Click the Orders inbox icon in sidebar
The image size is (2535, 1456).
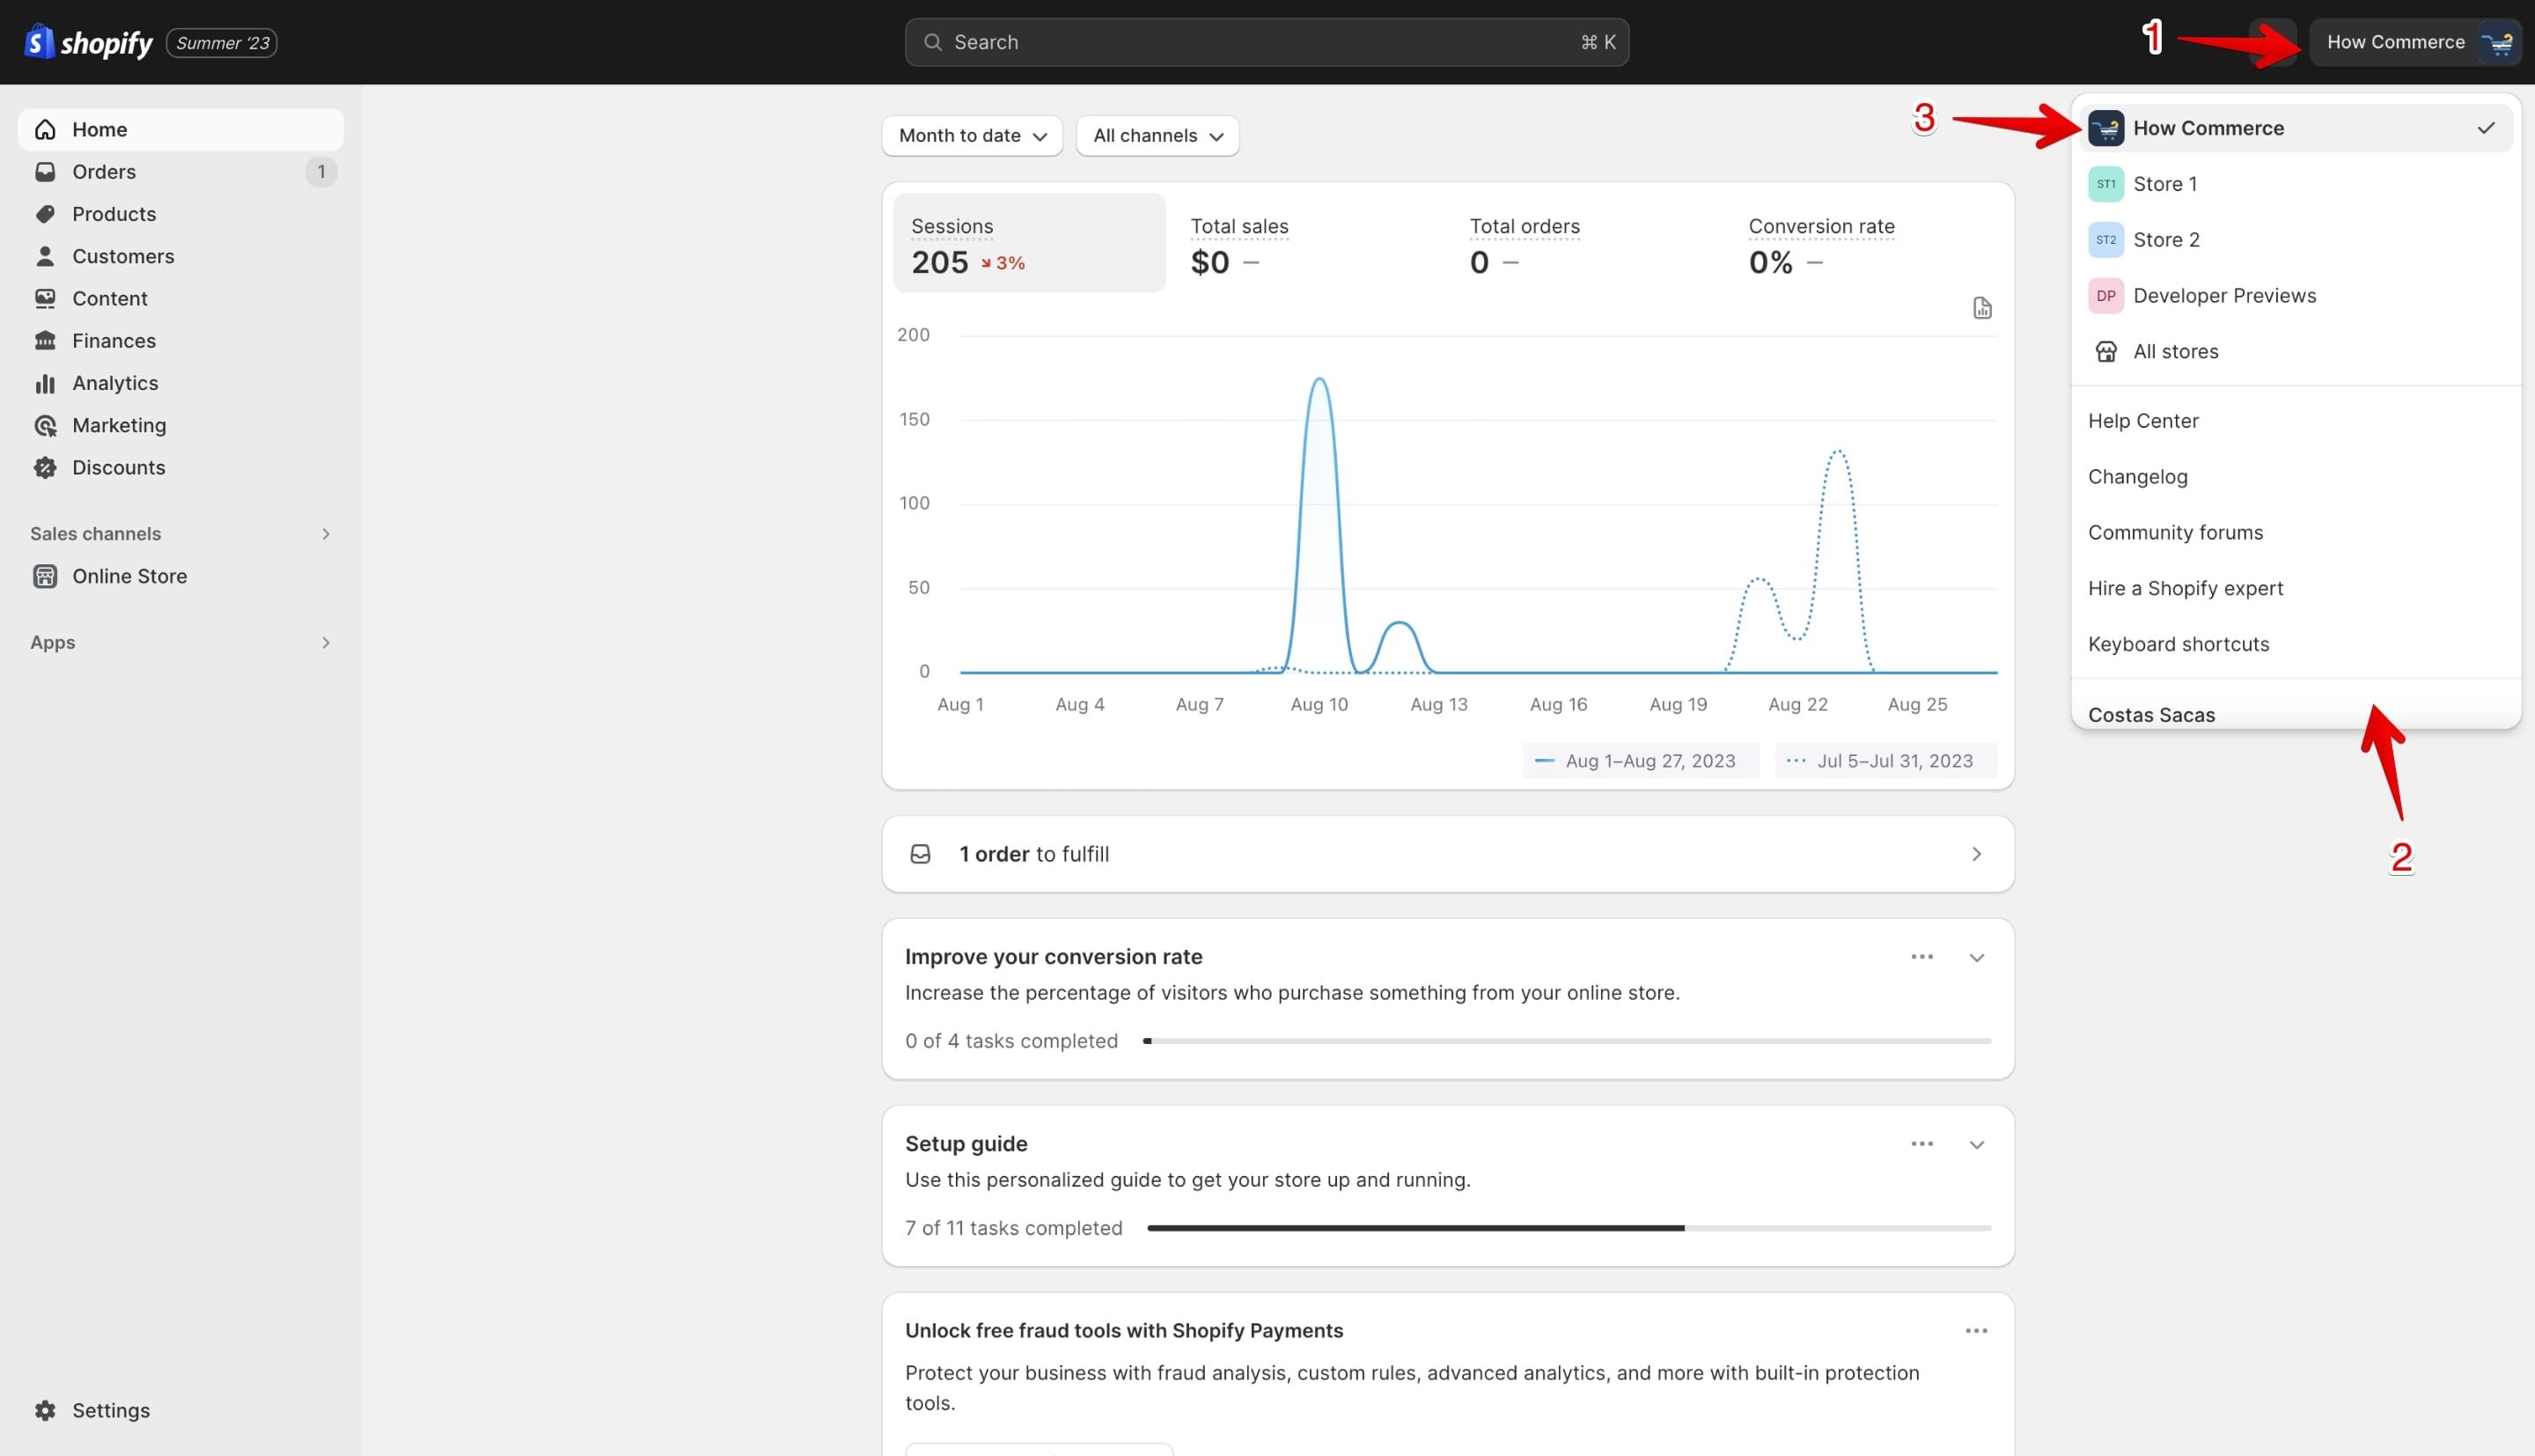(45, 172)
